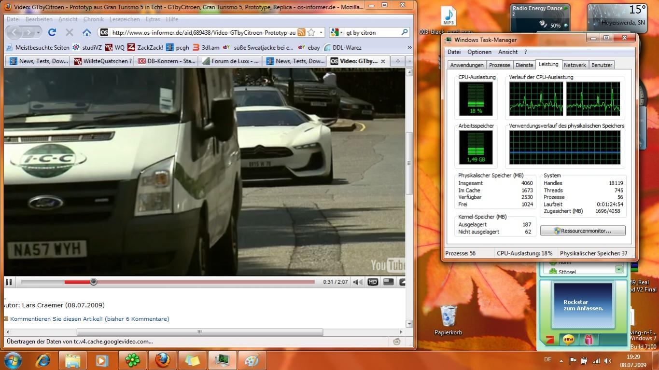Open a new tab with the plus button
This screenshot has height=370, width=659.
(397, 61)
